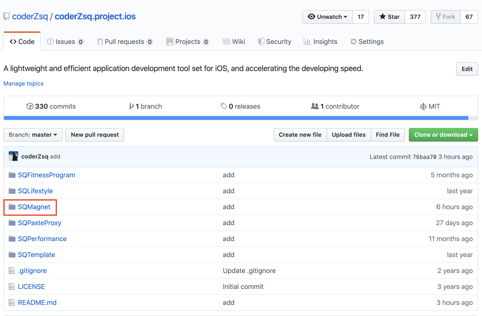Screen dimensions: 482x316
Task: Click the Wiki tab book icon
Action: pos(226,41)
